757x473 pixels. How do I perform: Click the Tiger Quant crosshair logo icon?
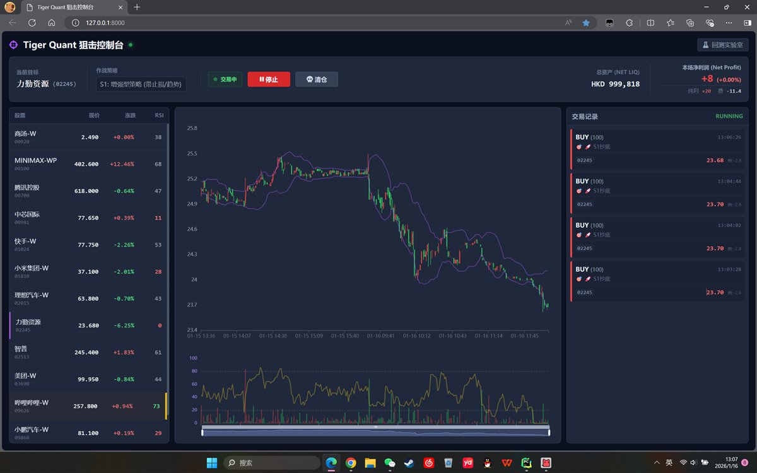tap(14, 45)
